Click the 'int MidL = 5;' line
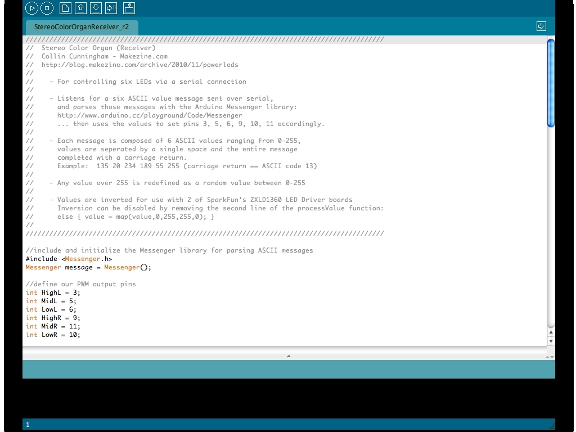The height and width of the screenshot is (432, 576). pyautogui.click(x=51, y=301)
